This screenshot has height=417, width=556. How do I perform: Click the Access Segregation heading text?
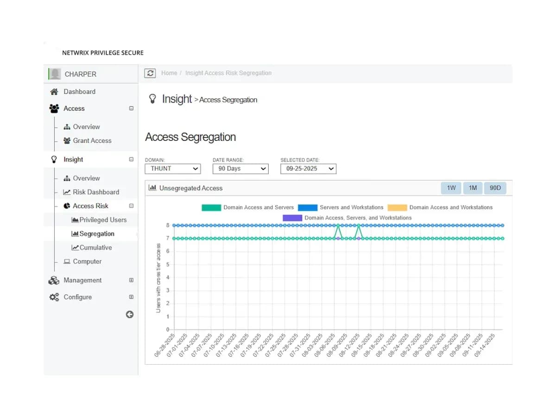(x=190, y=137)
